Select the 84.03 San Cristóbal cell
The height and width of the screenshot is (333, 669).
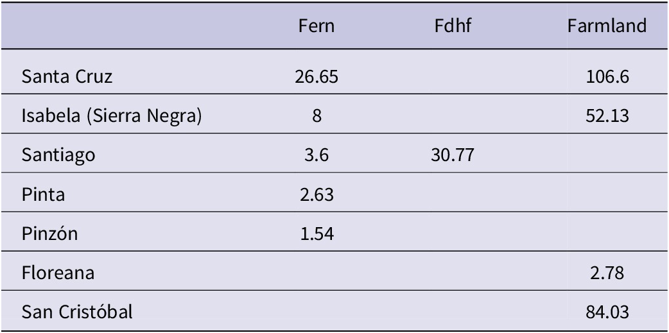(607, 313)
